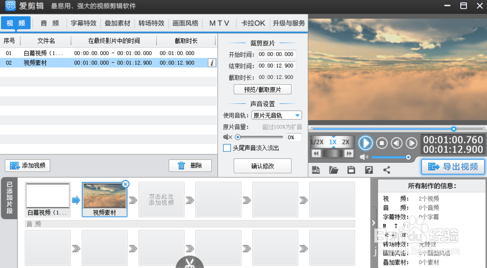Adjust the 原片音量 slider handle
Image resolution: width=487 pixels, height=268 pixels.
tap(238, 137)
